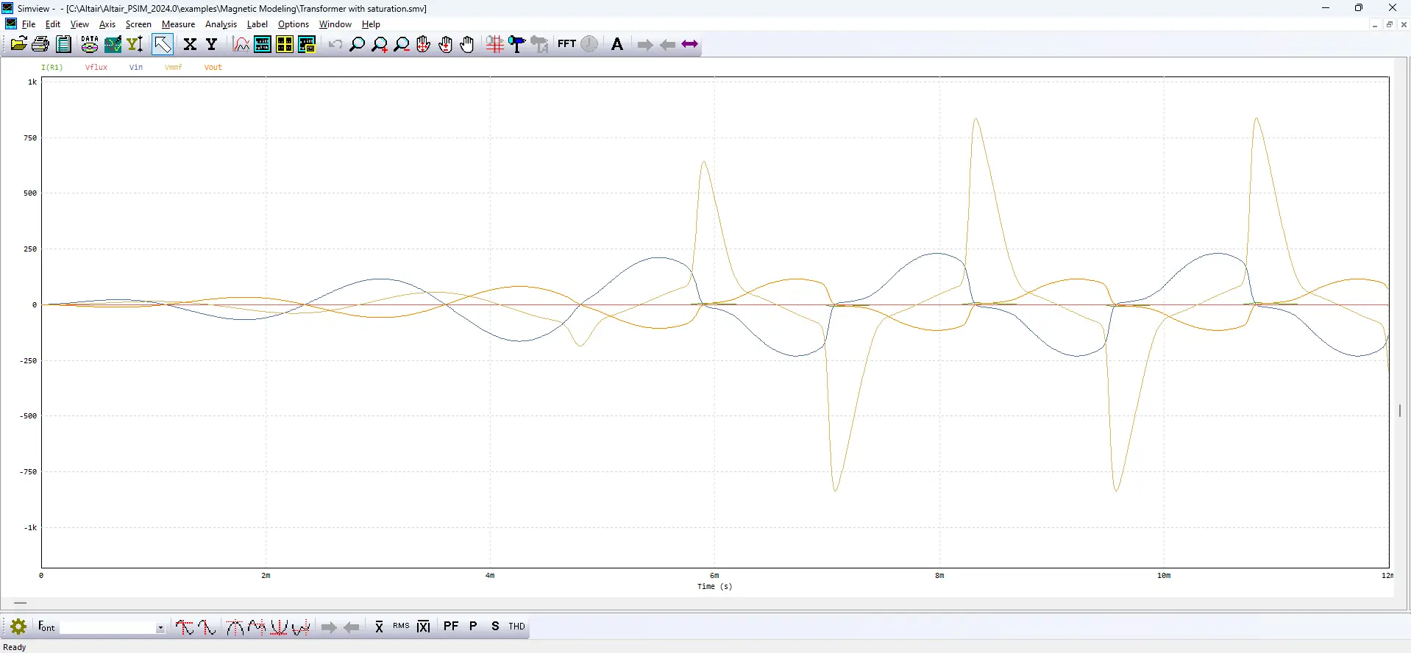The image size is (1411, 653).
Task: Click the Y-axis range toolbar icon
Action: pyautogui.click(x=135, y=44)
